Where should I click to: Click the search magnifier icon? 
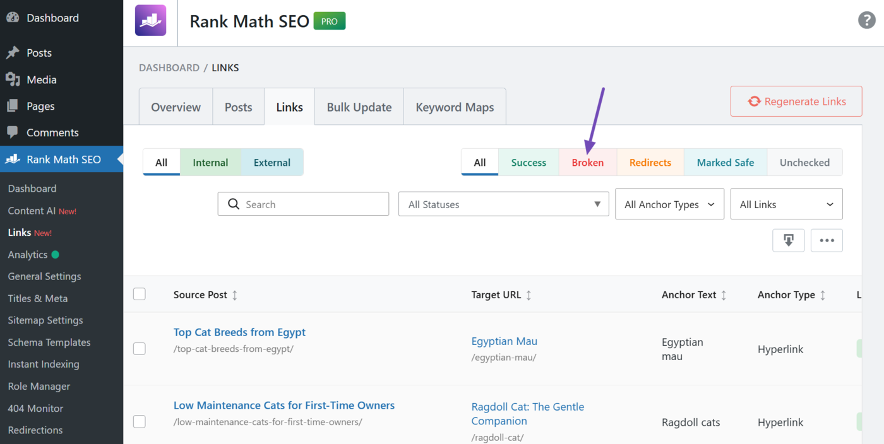tap(234, 204)
